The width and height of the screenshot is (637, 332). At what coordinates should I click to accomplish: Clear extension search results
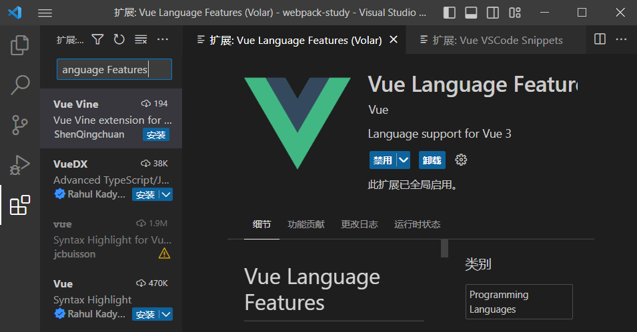141,39
